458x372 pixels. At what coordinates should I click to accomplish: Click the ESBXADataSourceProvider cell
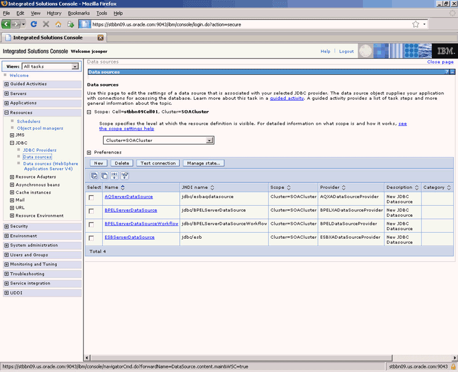coord(351,239)
